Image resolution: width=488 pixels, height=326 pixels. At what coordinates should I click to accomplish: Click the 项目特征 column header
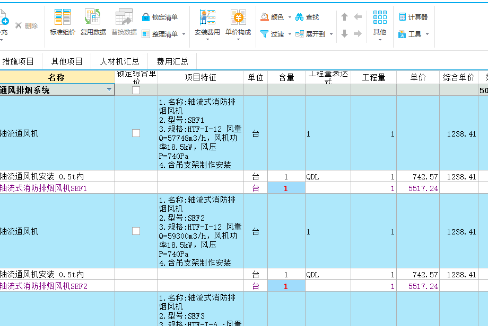(201, 77)
